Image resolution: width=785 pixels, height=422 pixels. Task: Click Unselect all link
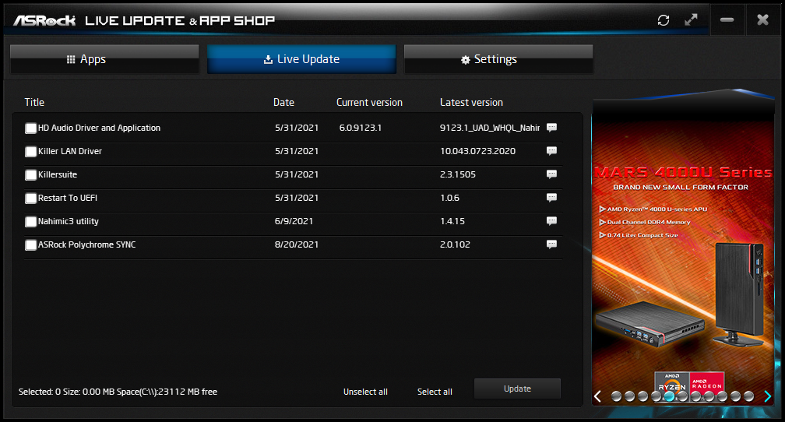click(x=365, y=392)
